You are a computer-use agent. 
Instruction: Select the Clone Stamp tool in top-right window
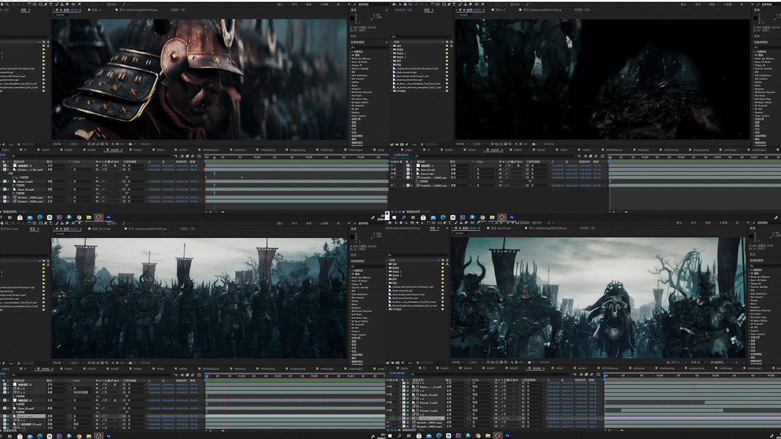pyautogui.click(x=466, y=4)
